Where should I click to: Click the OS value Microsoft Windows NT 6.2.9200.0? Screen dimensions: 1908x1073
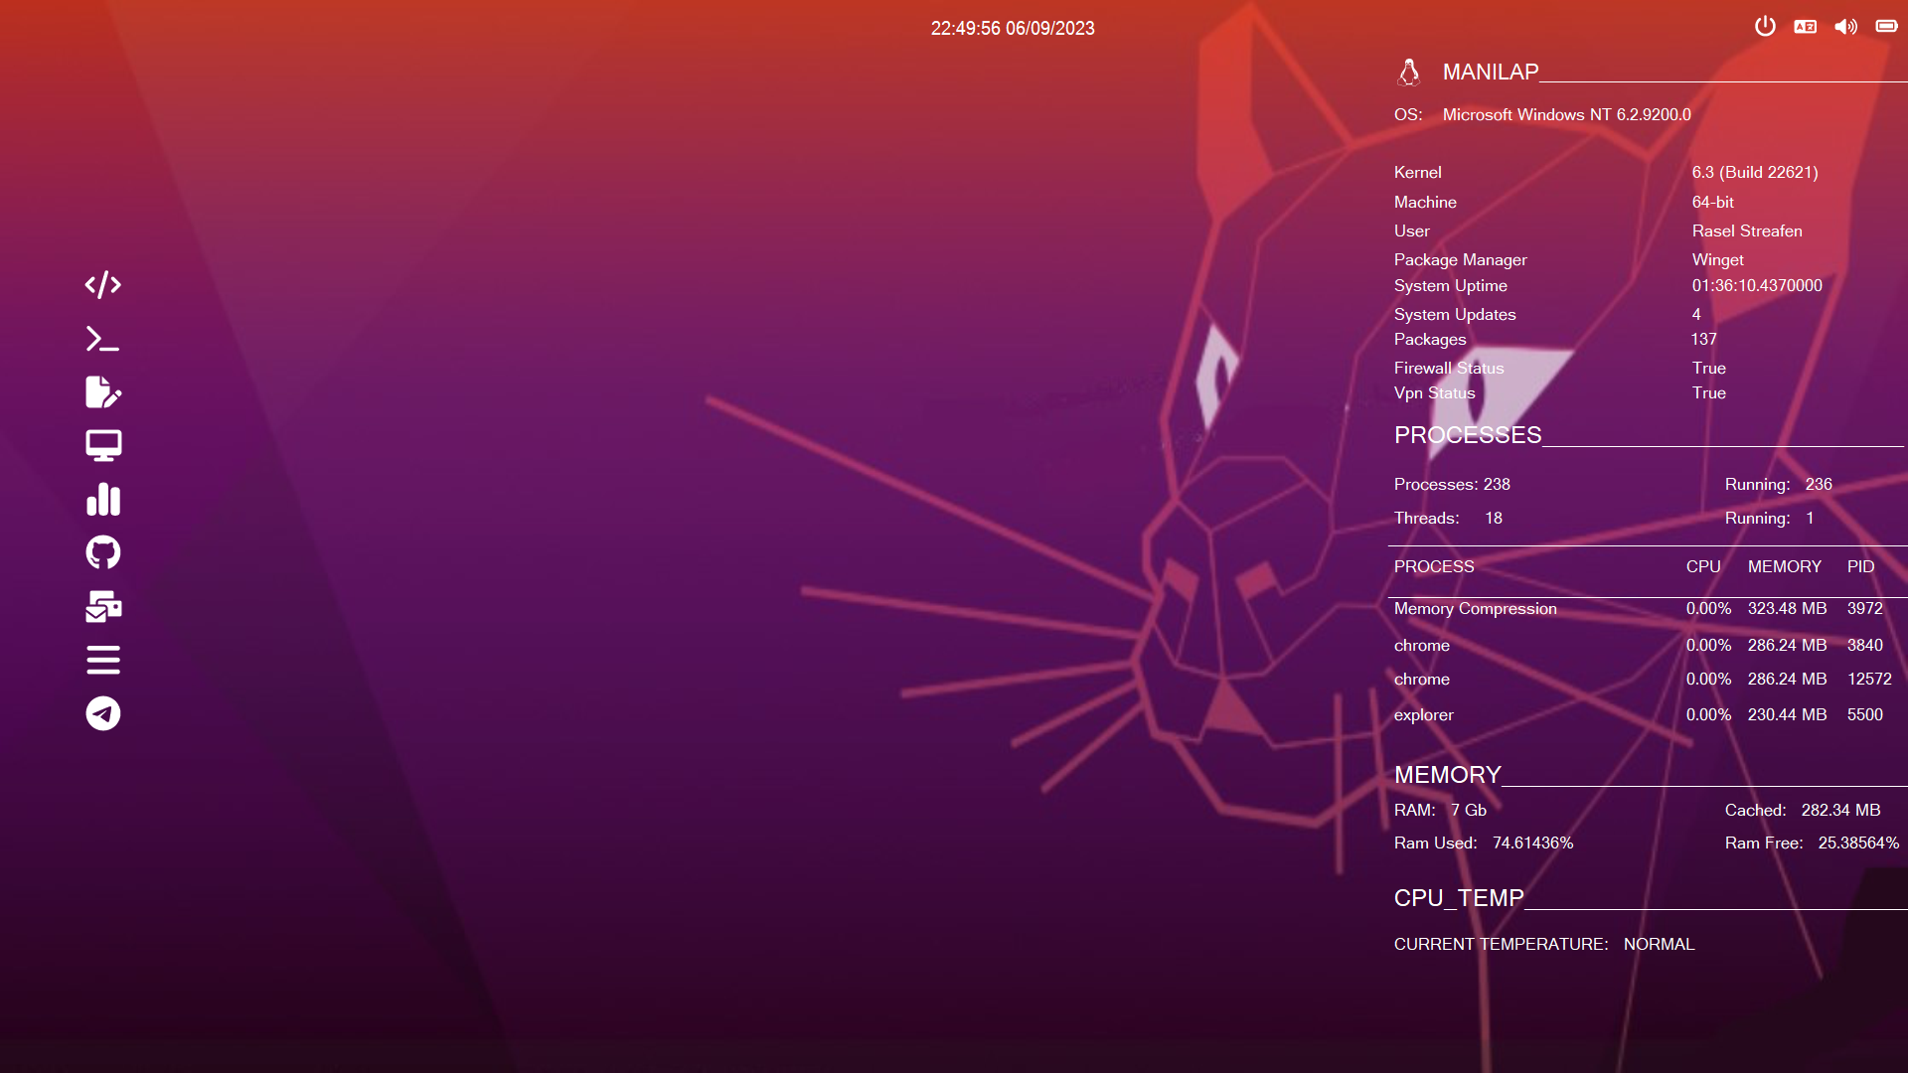tap(1567, 115)
